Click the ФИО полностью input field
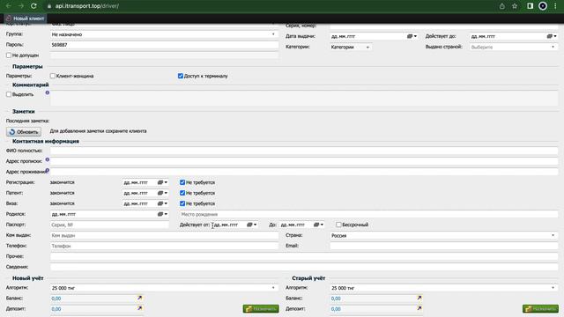Screen dimensions: 564x317 304,151
